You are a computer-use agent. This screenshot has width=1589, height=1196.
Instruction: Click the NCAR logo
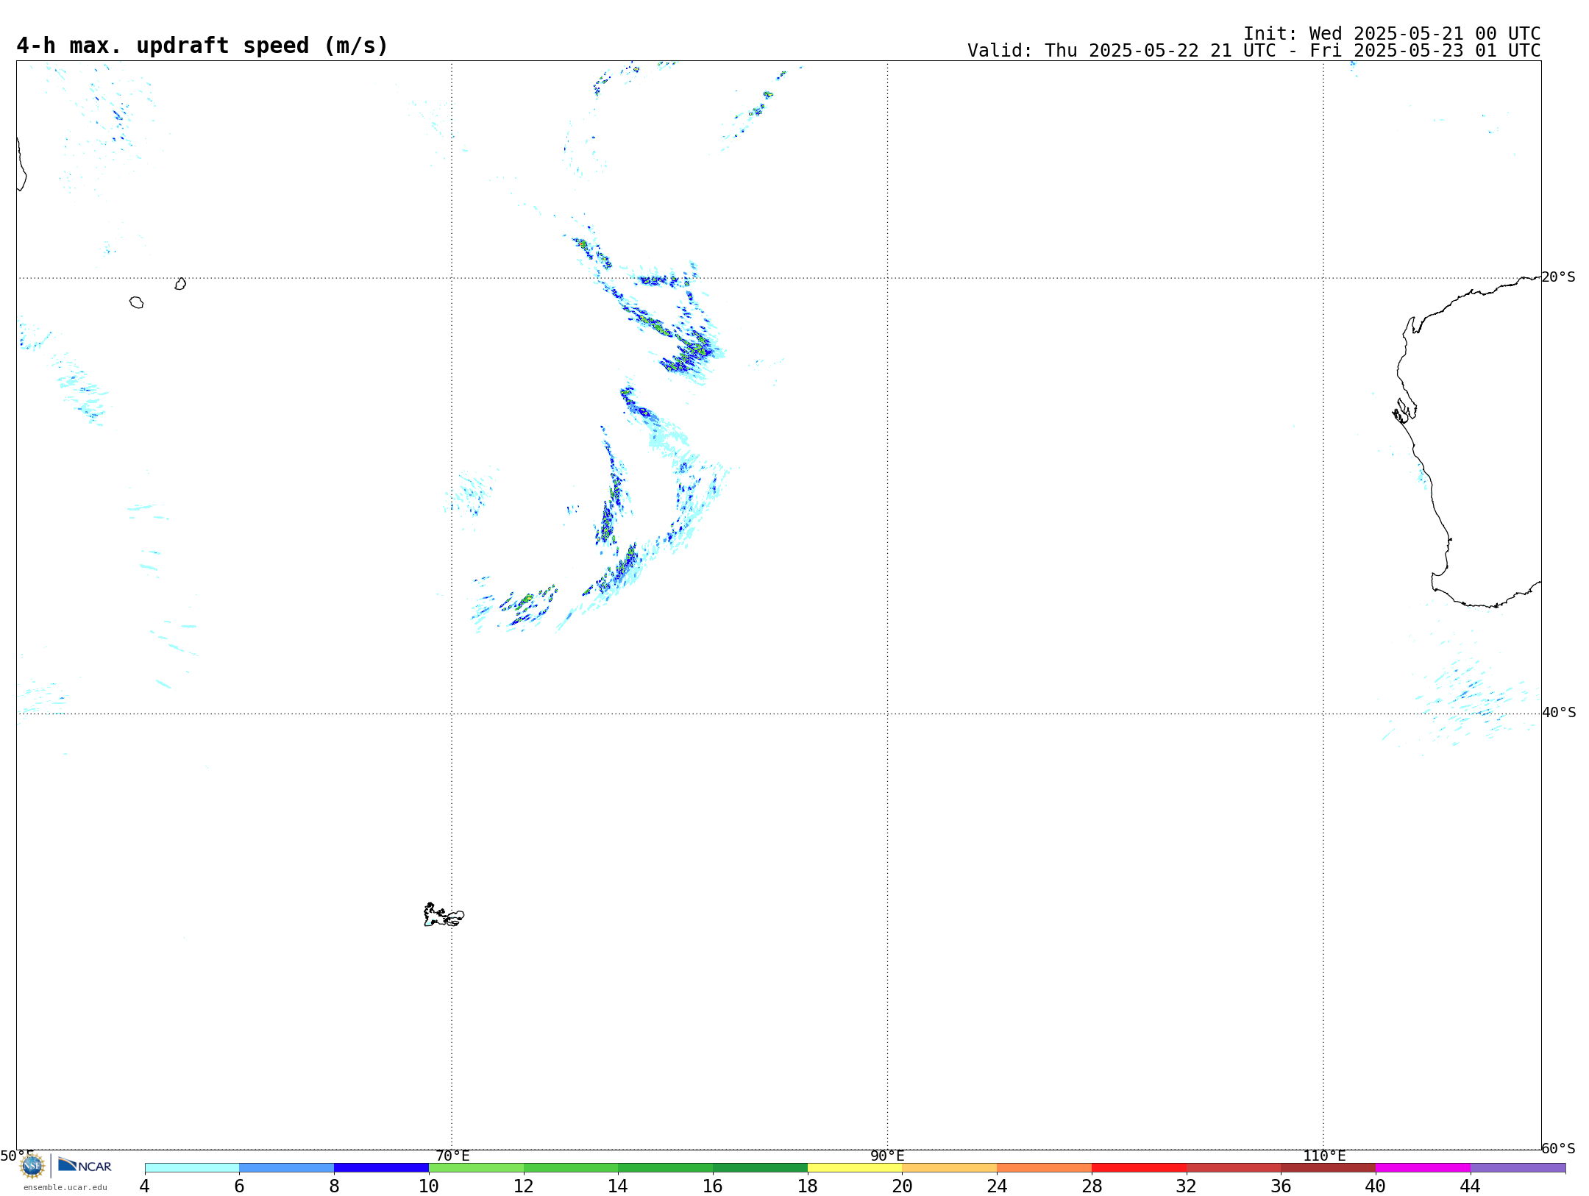click(85, 1165)
